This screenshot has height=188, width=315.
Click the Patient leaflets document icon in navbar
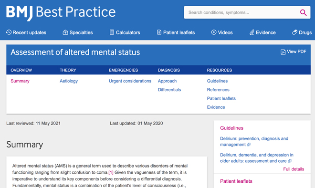pyautogui.click(x=159, y=32)
